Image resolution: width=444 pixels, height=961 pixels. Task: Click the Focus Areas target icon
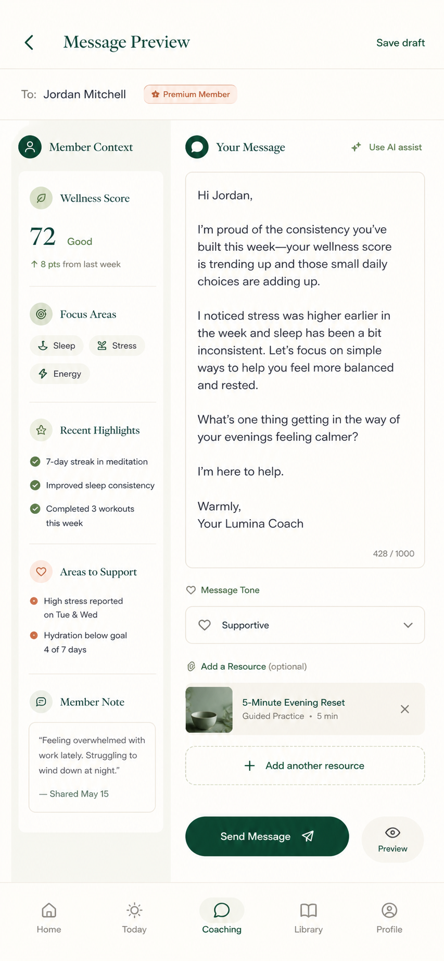[x=41, y=314]
